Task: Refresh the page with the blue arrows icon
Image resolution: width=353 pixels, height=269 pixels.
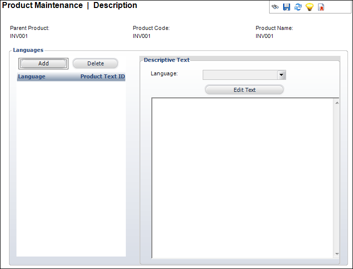Action: pyautogui.click(x=298, y=7)
